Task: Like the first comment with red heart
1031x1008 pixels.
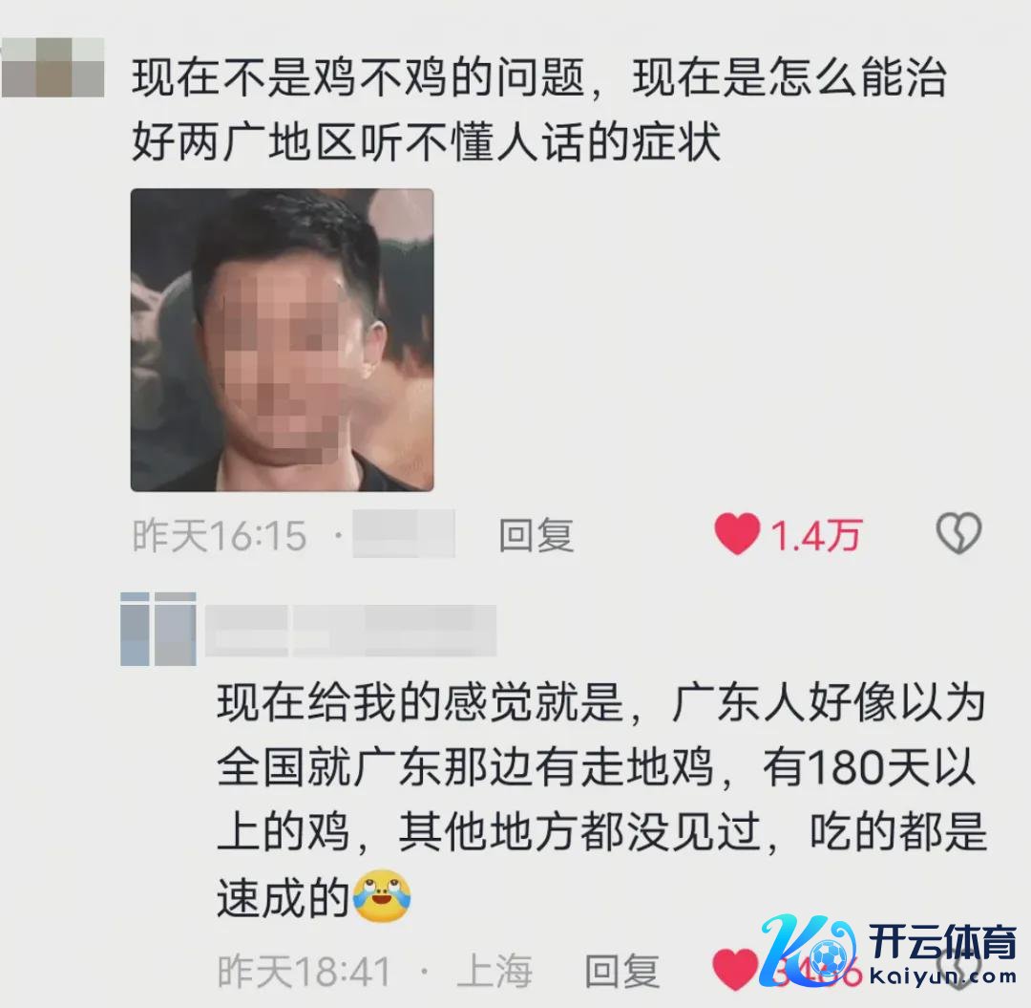Action: (x=737, y=533)
